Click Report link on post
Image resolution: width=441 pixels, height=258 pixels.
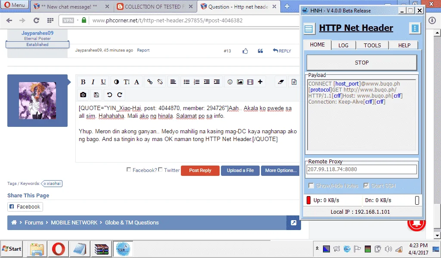[x=143, y=50]
